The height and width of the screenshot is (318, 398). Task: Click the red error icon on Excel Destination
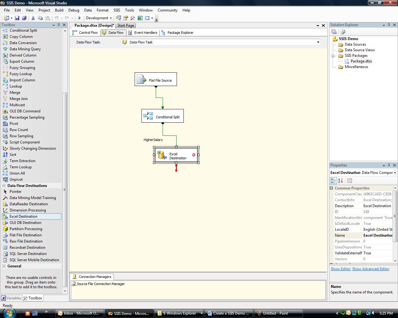[x=194, y=155]
